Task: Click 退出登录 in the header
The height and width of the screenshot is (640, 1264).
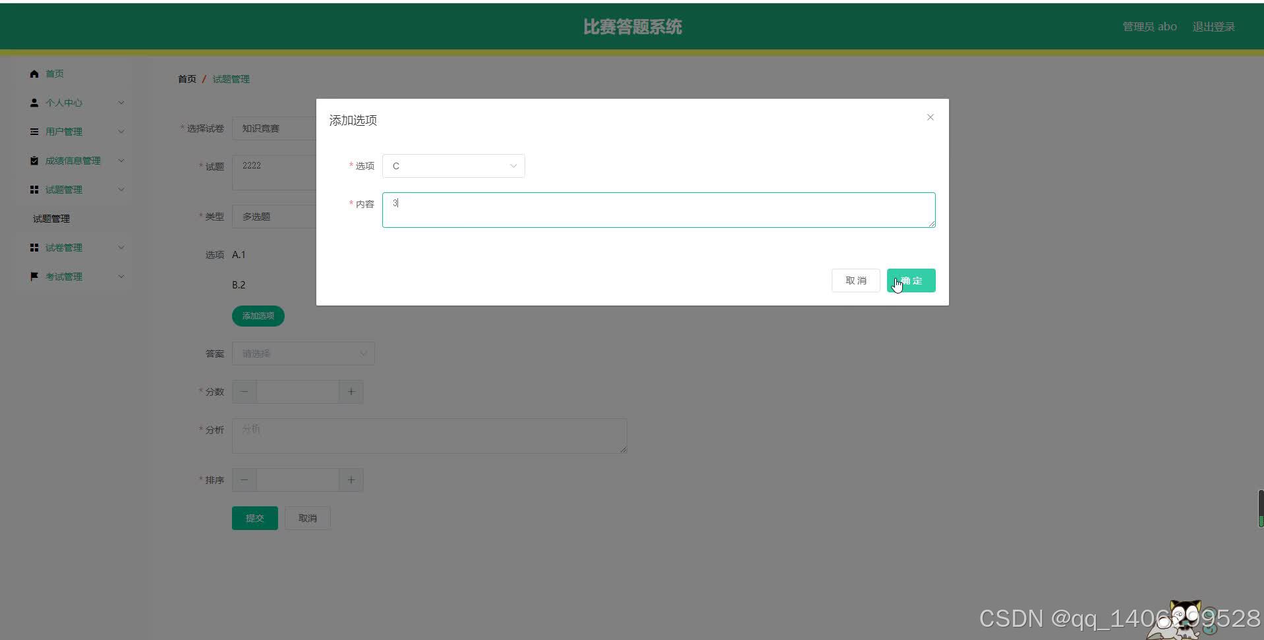Action: point(1214,26)
